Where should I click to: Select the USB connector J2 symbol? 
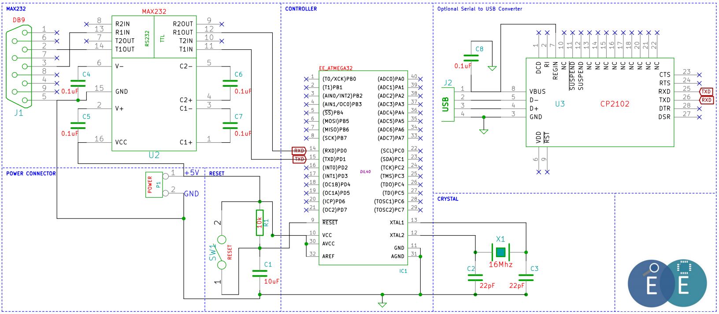448,104
